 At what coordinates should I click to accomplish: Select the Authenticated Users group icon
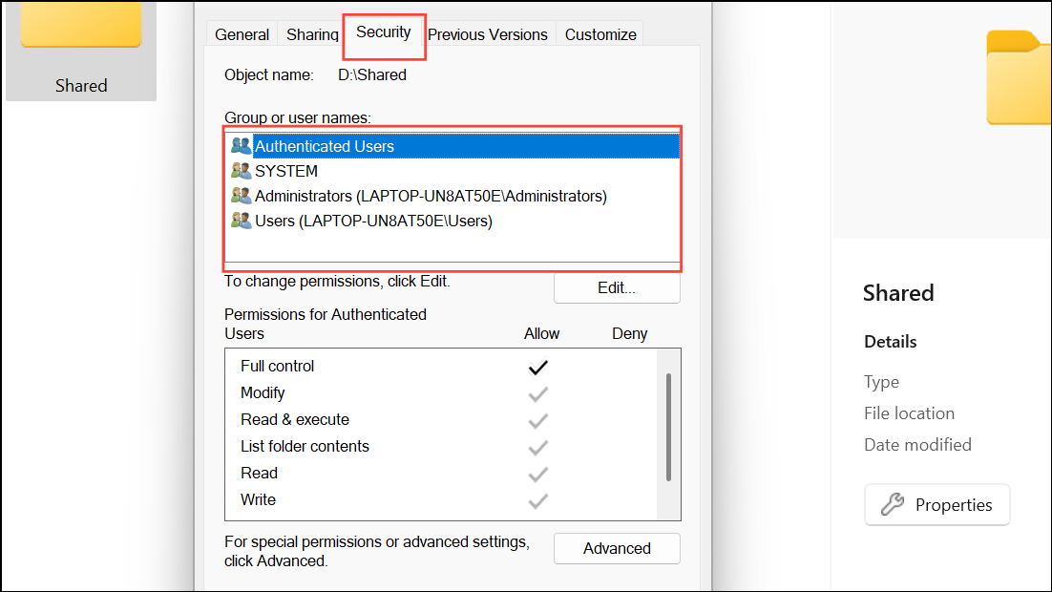tap(241, 146)
